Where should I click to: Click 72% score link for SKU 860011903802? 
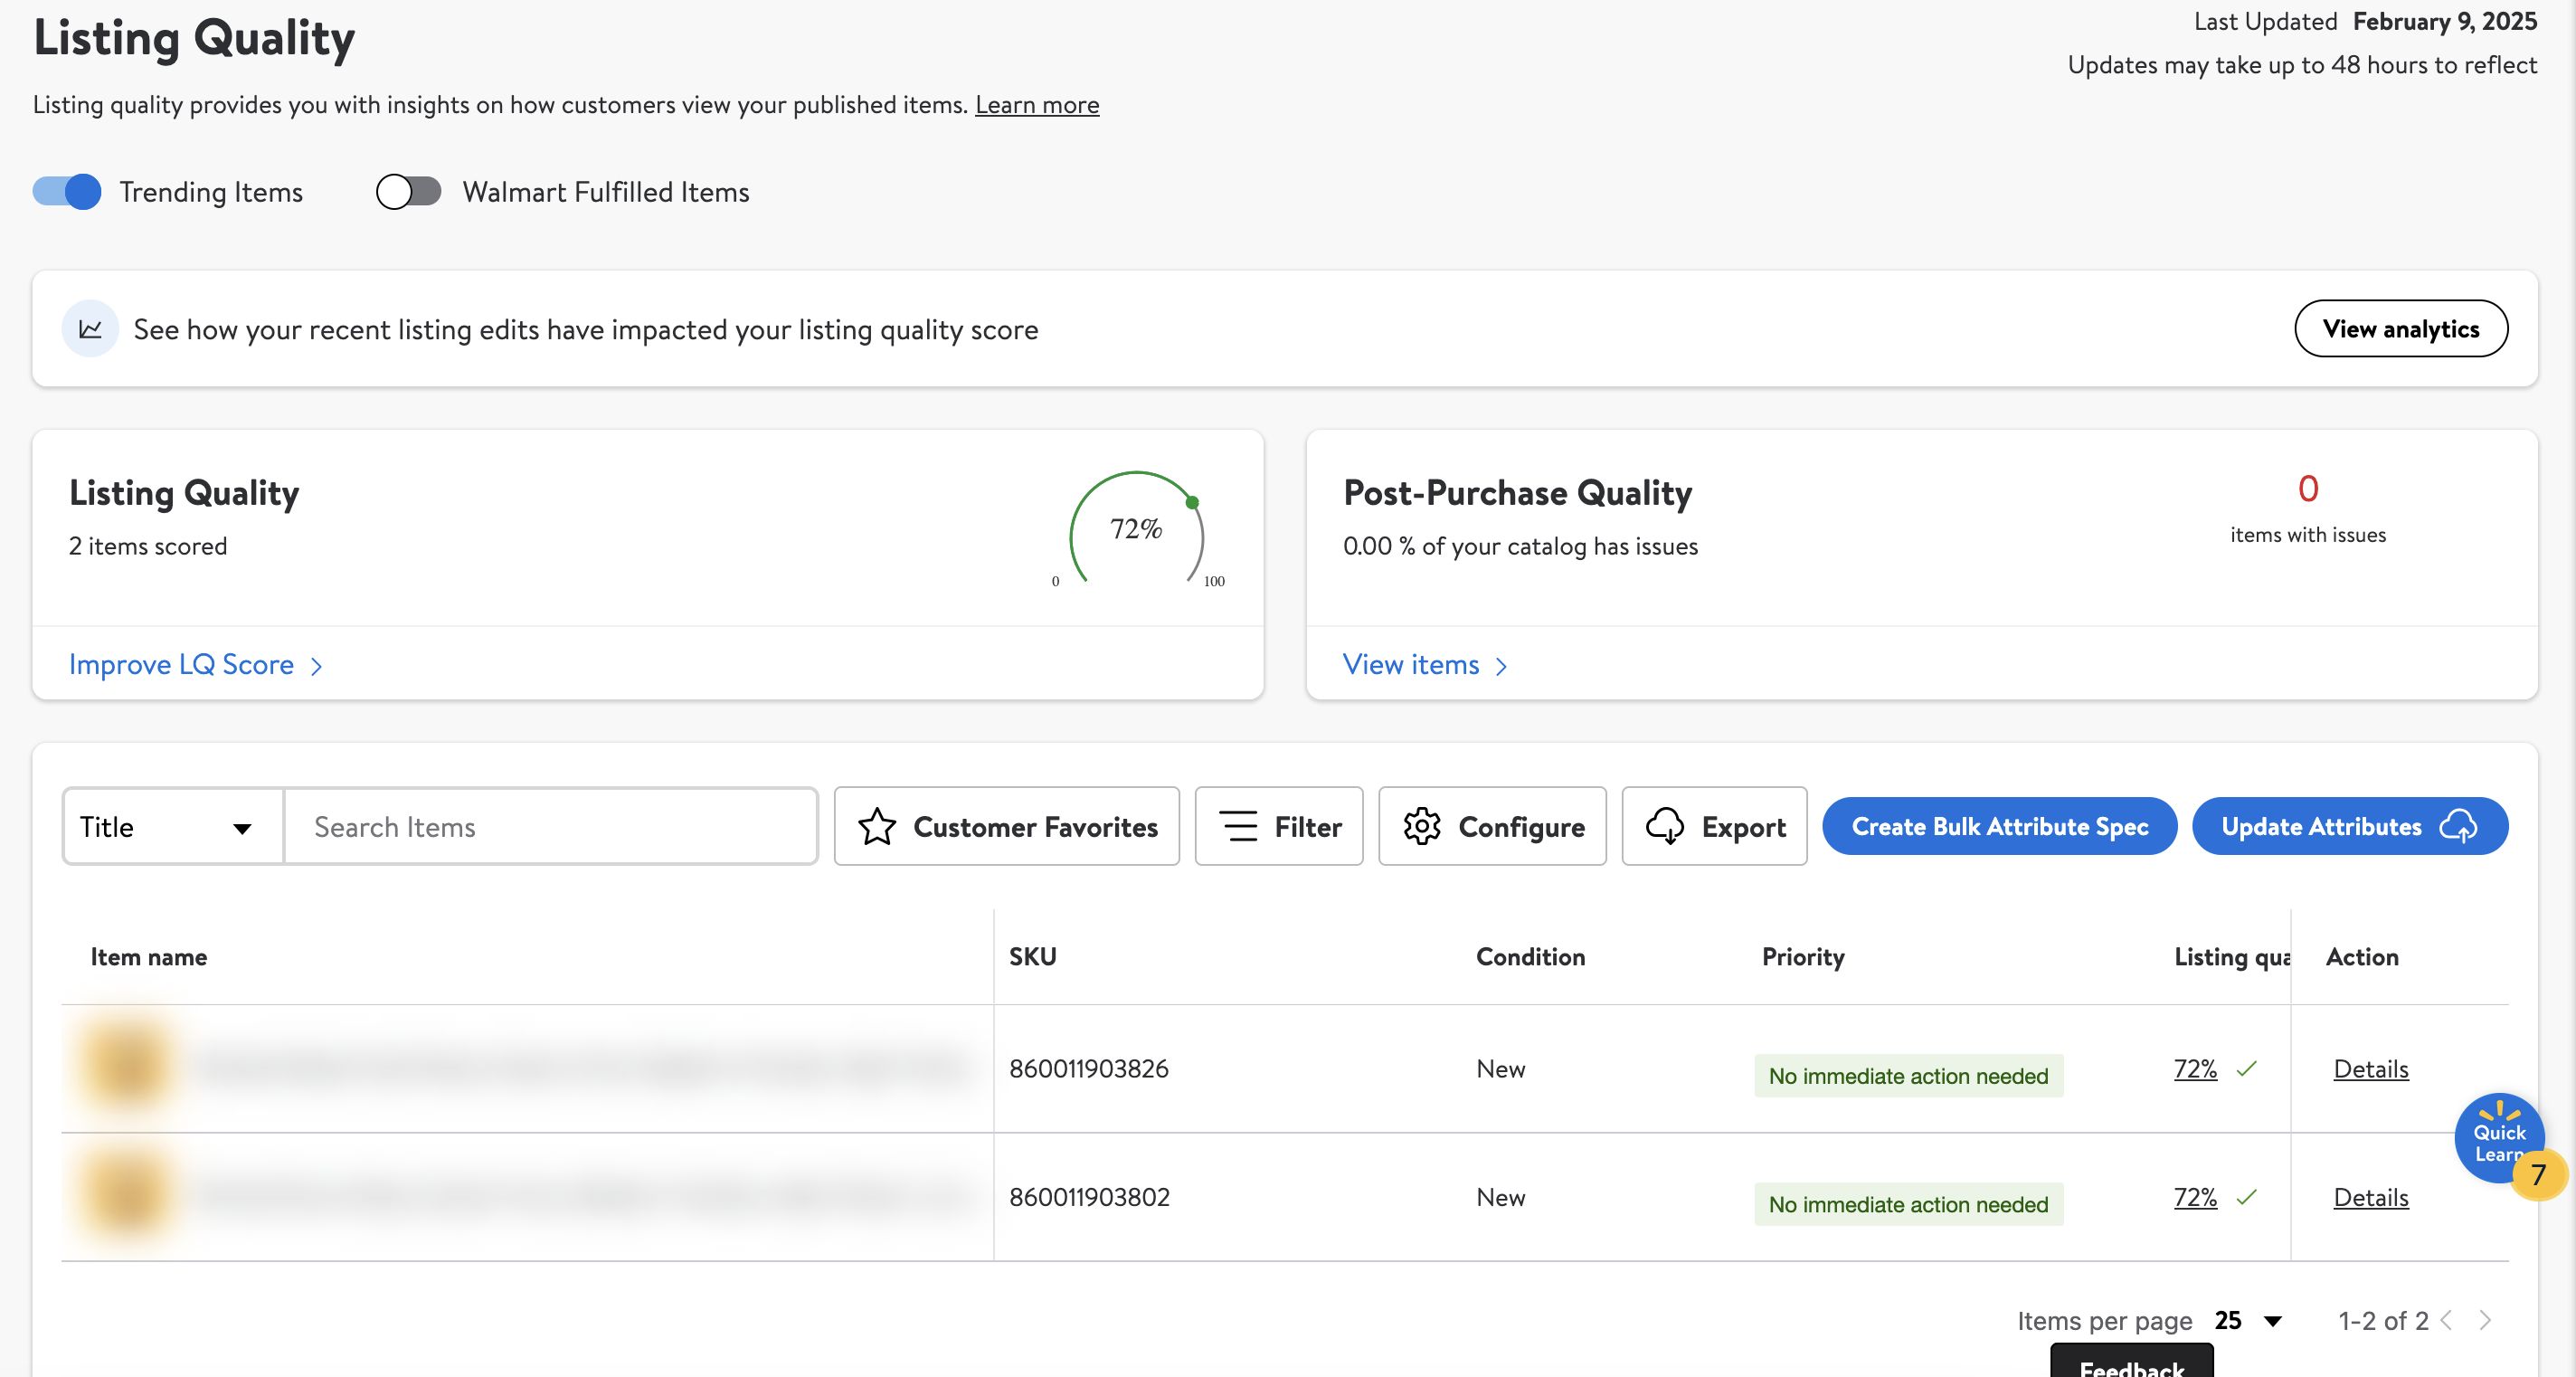click(2196, 1197)
